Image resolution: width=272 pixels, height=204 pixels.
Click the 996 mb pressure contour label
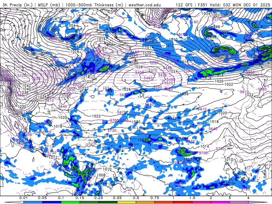click(x=213, y=37)
